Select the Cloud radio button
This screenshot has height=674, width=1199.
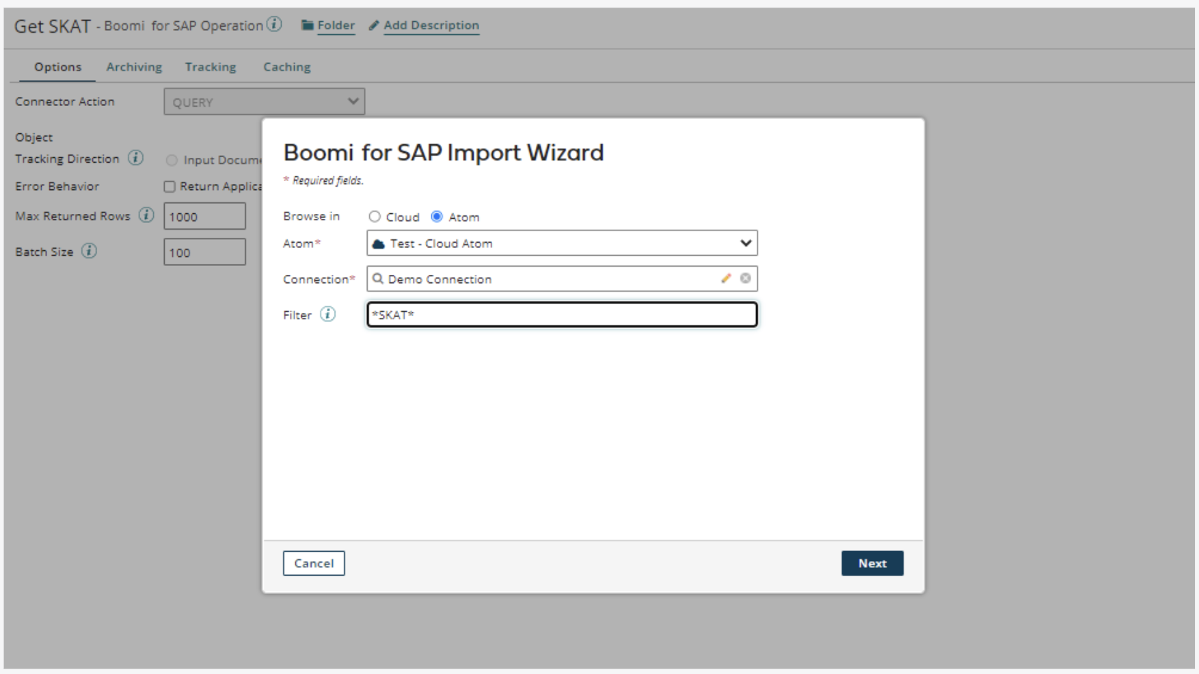click(375, 217)
